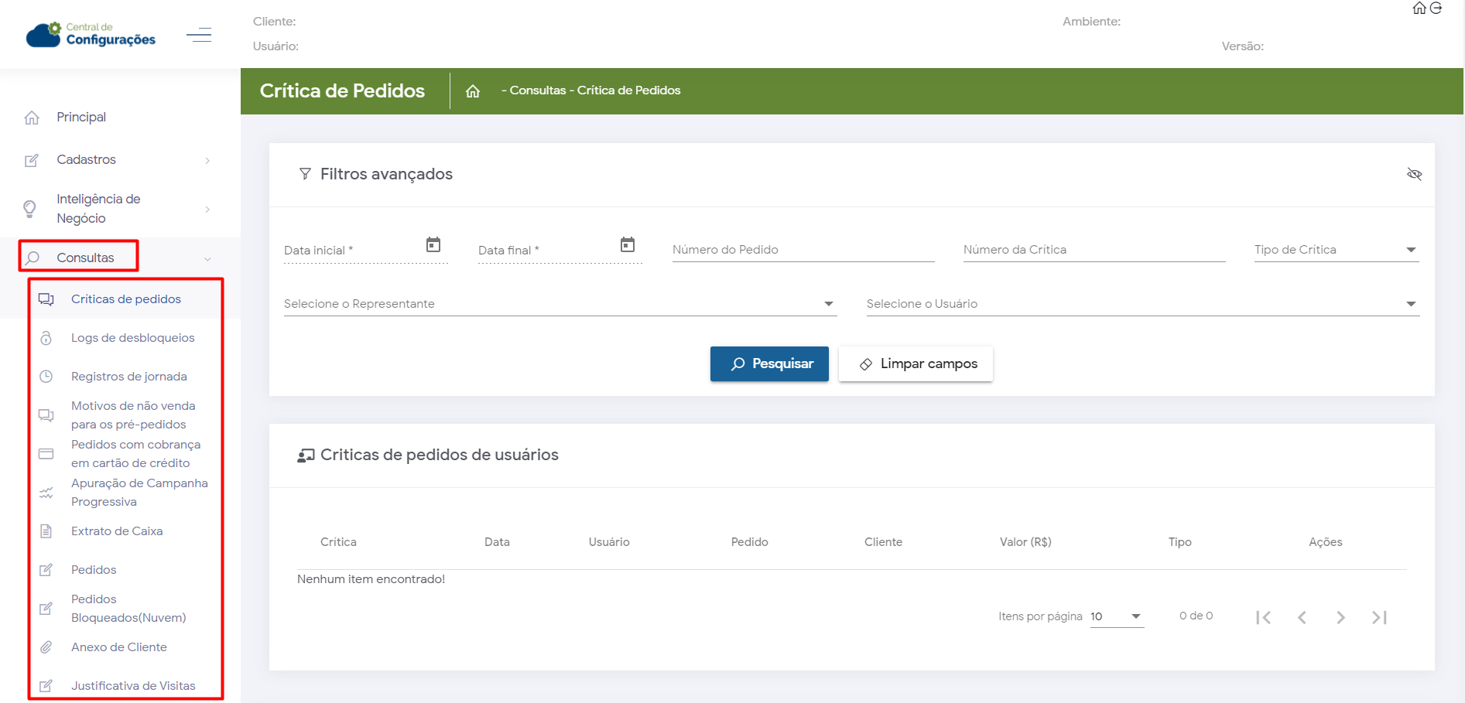Viewport: 1465px width, 703px height.
Task: Open Logs de desbloqueios menu item
Action: (132, 338)
